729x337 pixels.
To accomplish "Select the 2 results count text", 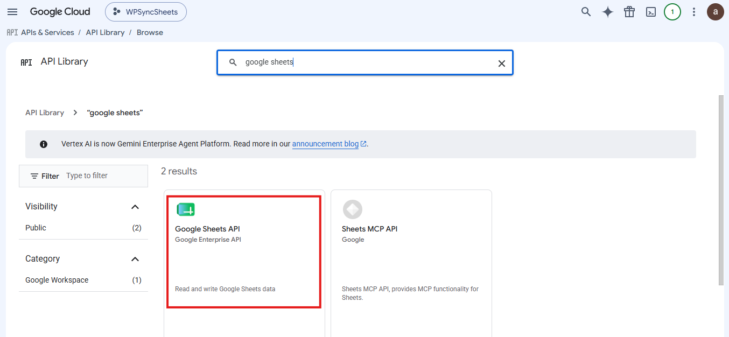I will click(x=179, y=171).
